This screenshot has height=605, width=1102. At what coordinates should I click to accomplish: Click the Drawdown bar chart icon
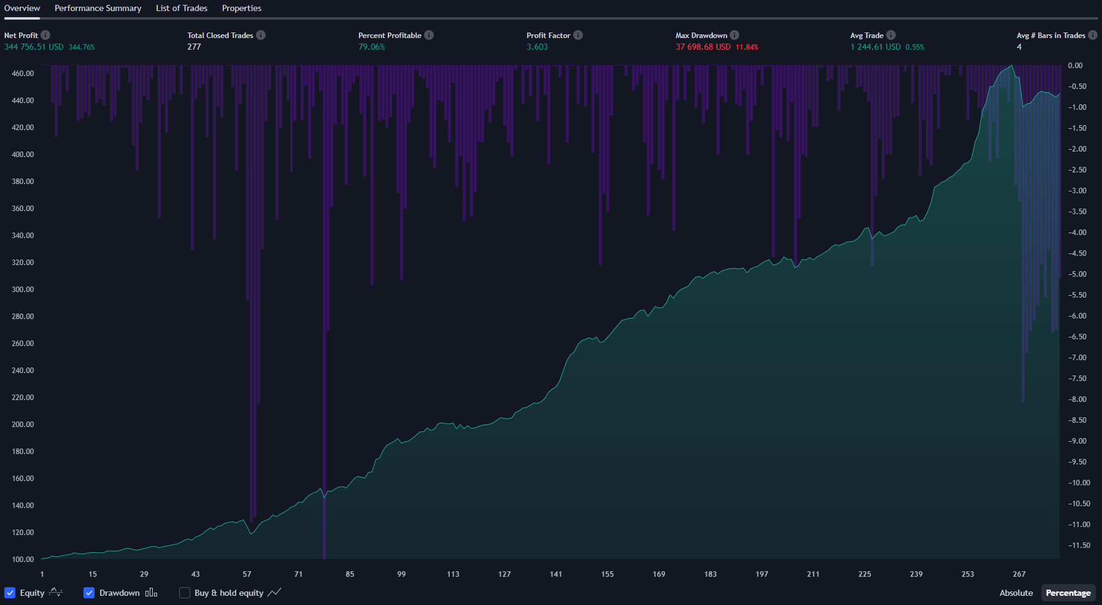point(151,593)
